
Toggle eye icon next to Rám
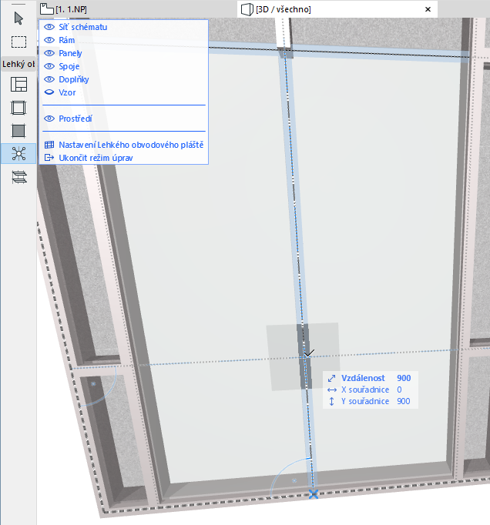tap(49, 40)
